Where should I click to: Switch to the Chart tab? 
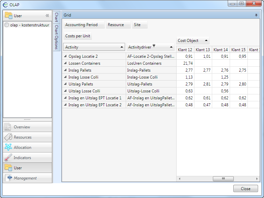click(56, 17)
